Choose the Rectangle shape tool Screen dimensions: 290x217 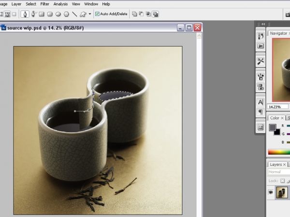(42, 14)
